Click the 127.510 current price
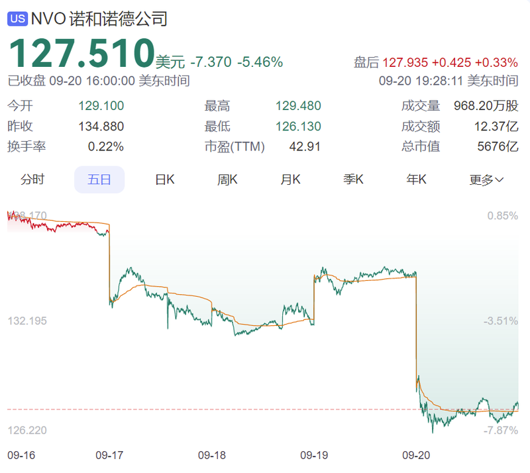 (x=81, y=54)
